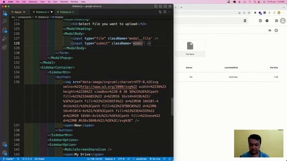The height and width of the screenshot is (161, 287).
Task: Open notifications bell in status bar
Action: click(170, 159)
